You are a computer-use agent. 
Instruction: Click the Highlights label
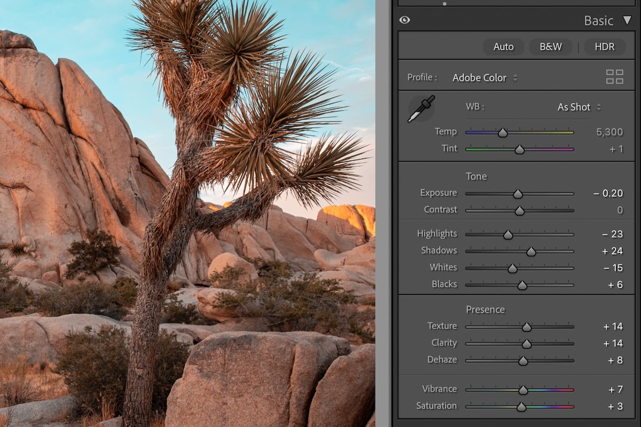(437, 234)
